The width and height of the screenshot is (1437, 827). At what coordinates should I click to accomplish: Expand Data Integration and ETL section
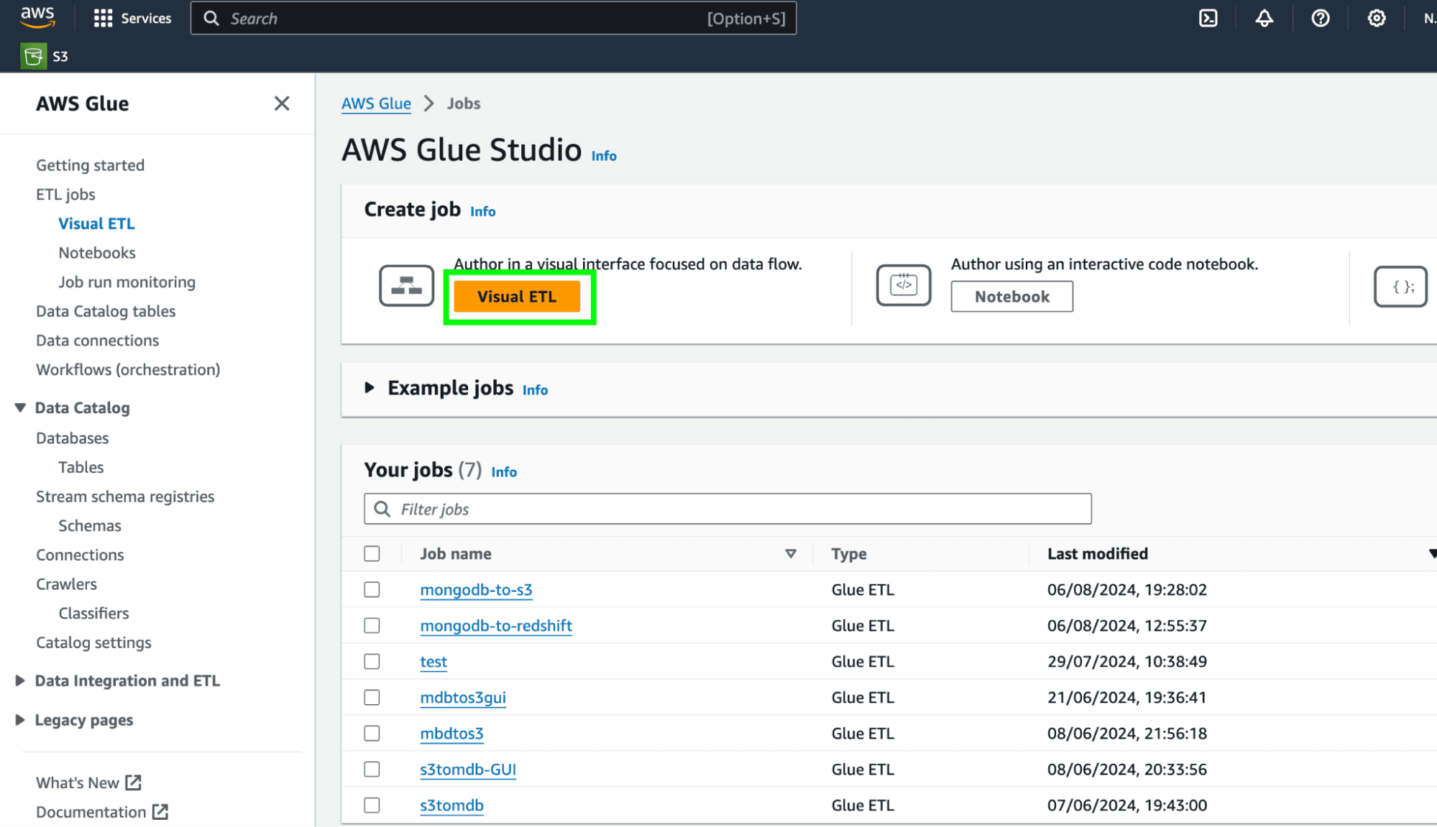pyautogui.click(x=20, y=681)
